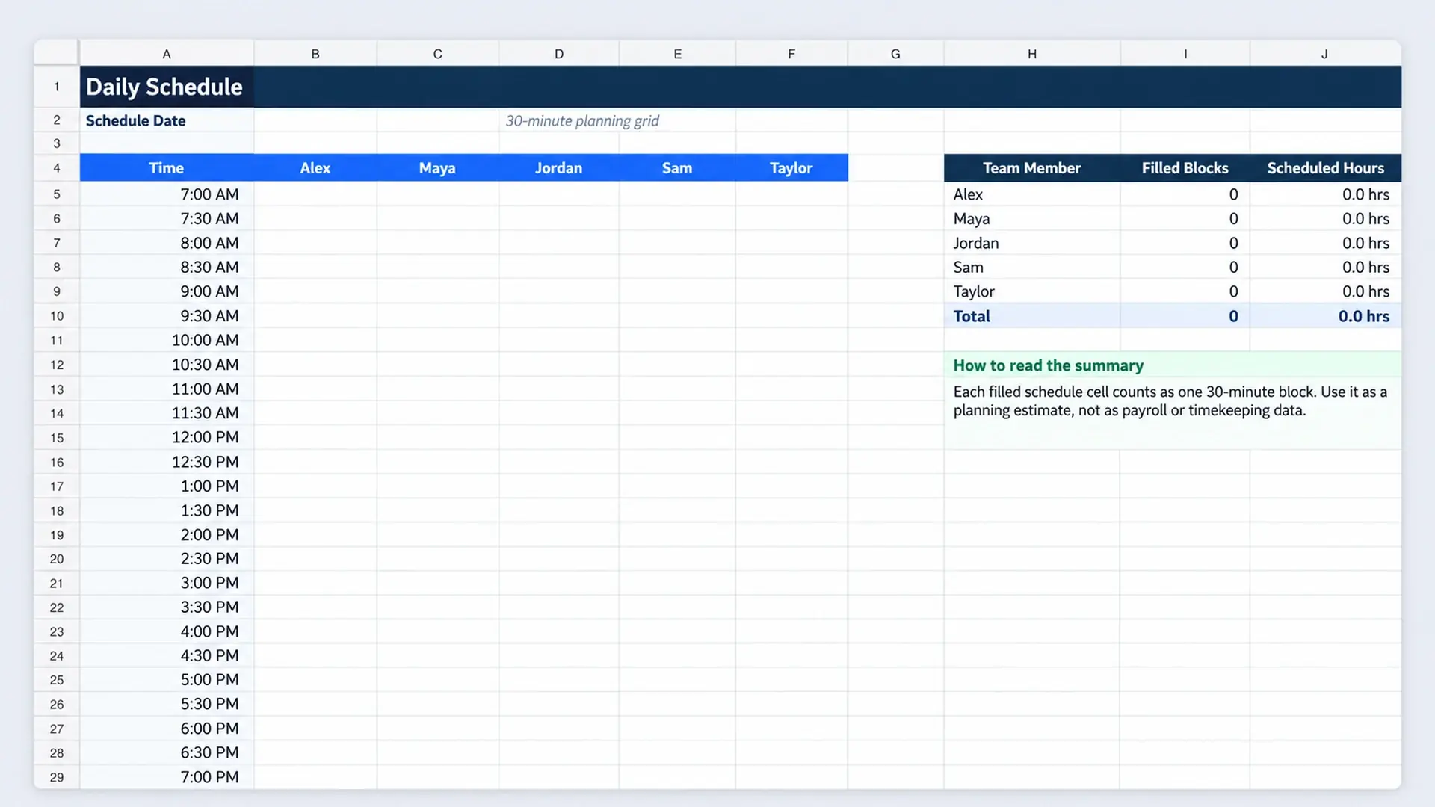1435x807 pixels.
Task: Select row 15 header
Action: [57, 438]
